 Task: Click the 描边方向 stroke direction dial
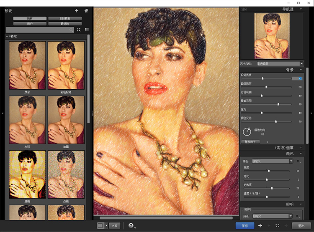pos(247,131)
